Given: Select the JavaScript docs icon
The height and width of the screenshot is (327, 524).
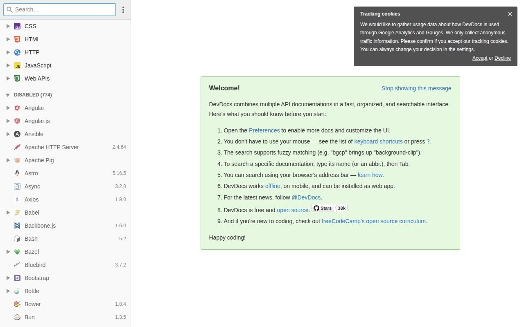Looking at the screenshot, I should tap(17, 65).
